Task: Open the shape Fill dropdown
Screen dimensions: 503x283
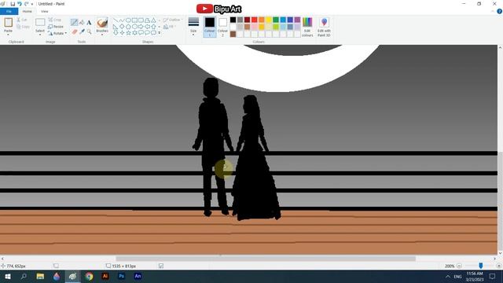Action: coord(170,27)
